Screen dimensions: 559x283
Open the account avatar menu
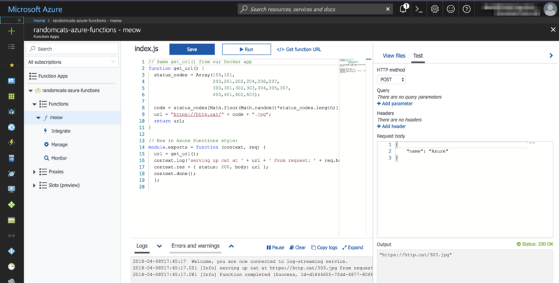(x=550, y=9)
